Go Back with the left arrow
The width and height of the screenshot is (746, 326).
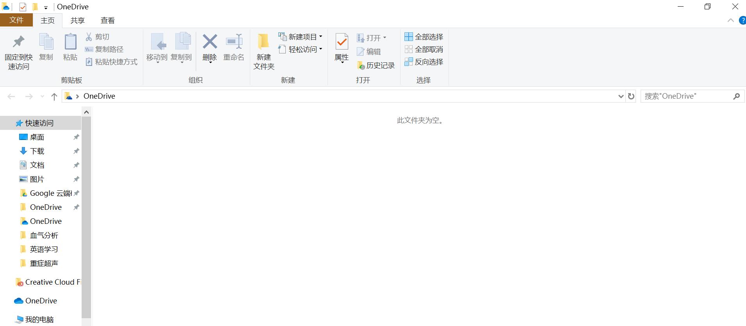pyautogui.click(x=11, y=96)
